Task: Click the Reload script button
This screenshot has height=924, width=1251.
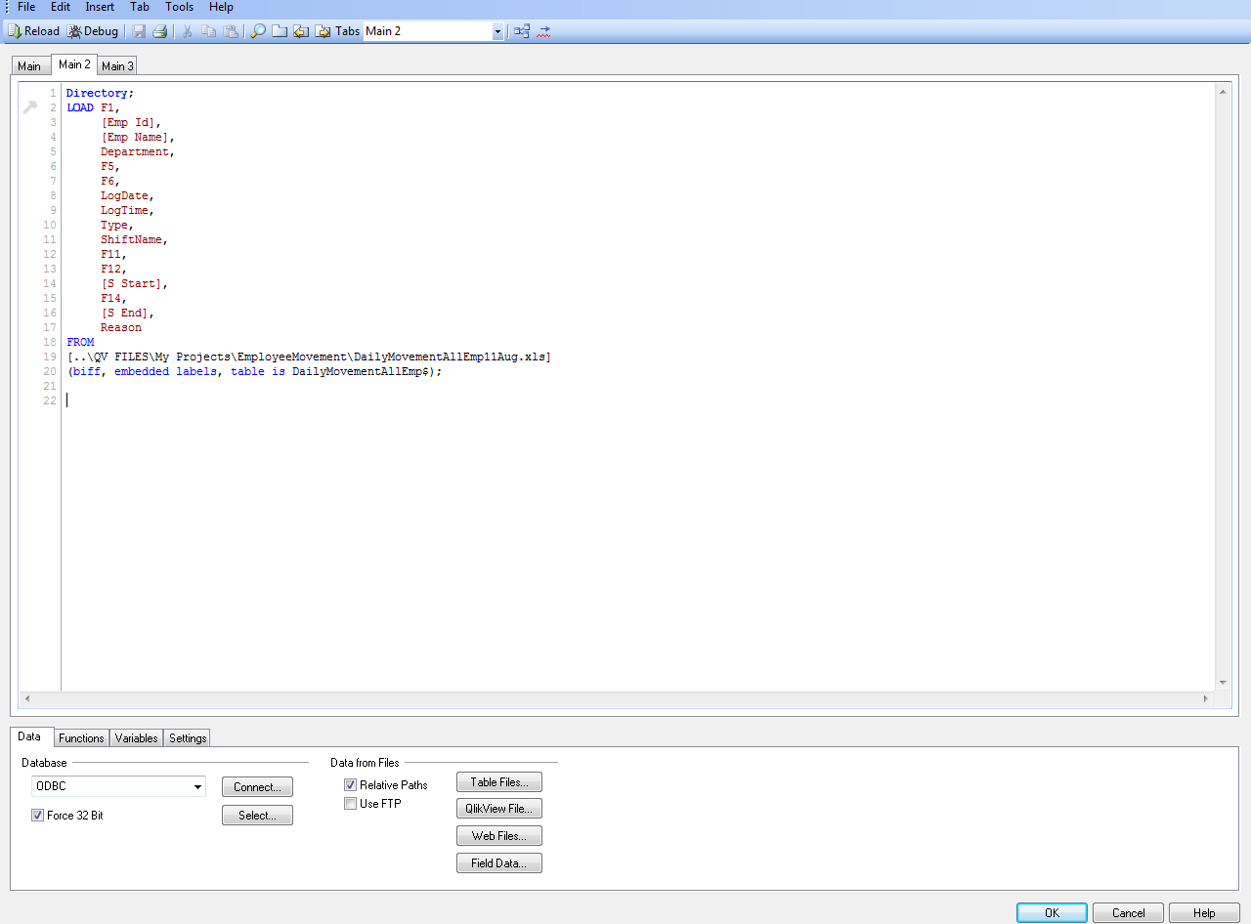Action: [x=33, y=31]
